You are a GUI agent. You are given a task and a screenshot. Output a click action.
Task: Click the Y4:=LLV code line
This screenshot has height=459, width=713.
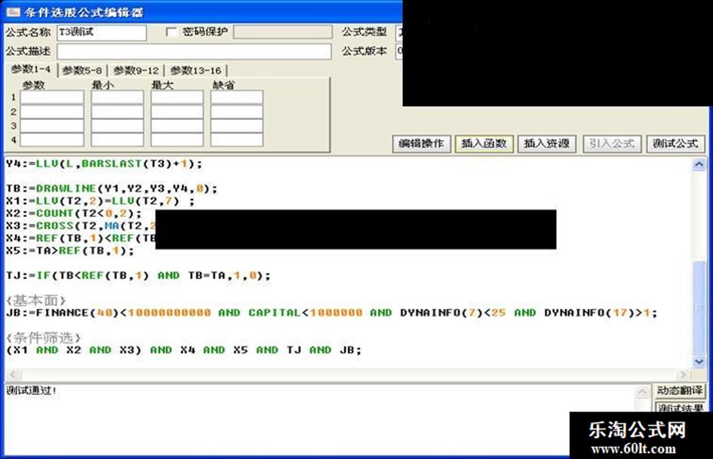point(103,164)
